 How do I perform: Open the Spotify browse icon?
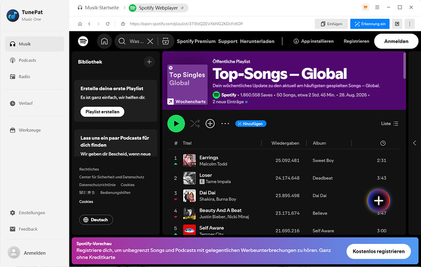[166, 42]
